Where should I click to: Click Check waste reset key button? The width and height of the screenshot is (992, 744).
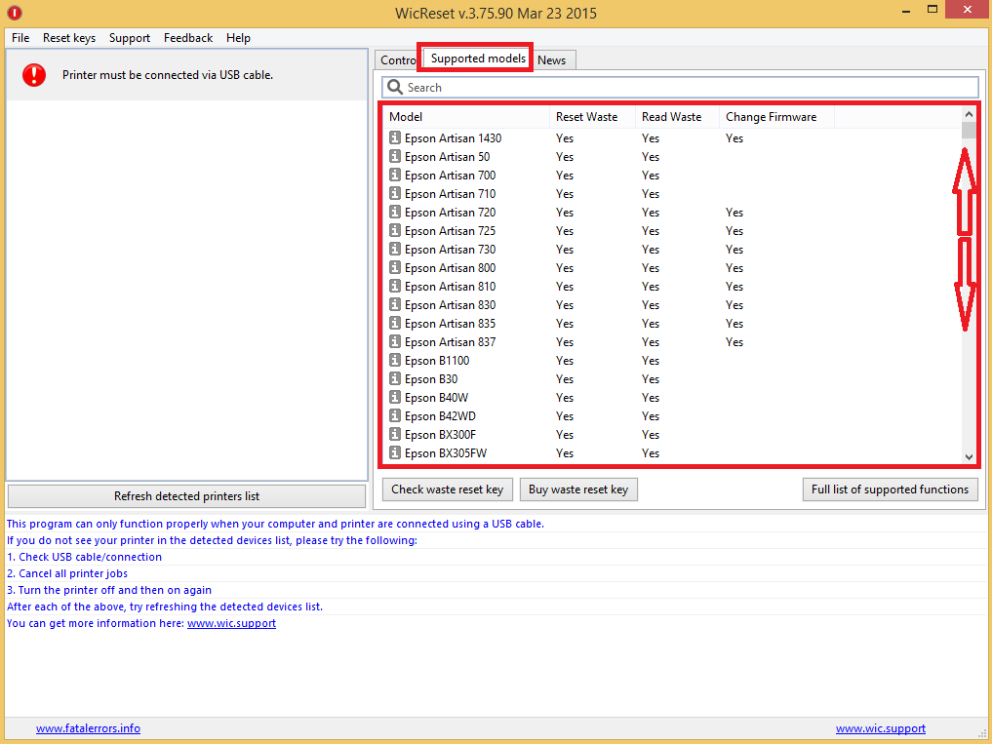tap(448, 489)
